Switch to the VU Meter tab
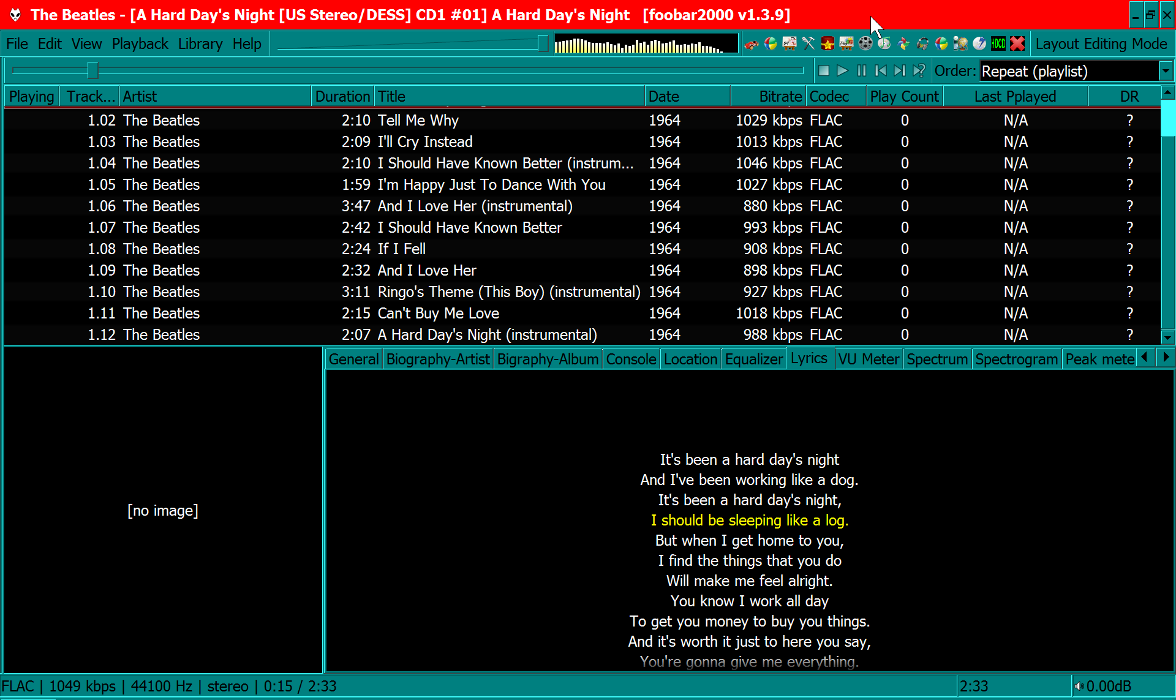Viewport: 1176px width, 700px height. [x=869, y=359]
